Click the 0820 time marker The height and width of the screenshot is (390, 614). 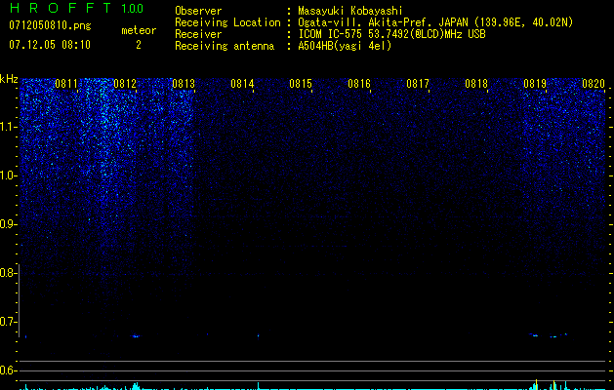click(594, 84)
